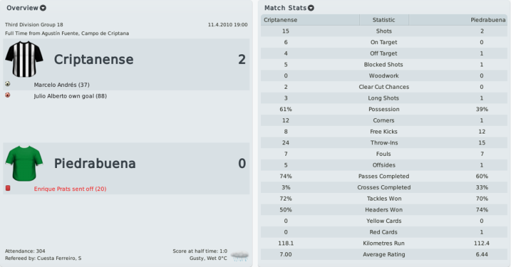This screenshot has height=267, width=511.
Task: Open the Overview dropdown arrow
Action: [x=43, y=8]
